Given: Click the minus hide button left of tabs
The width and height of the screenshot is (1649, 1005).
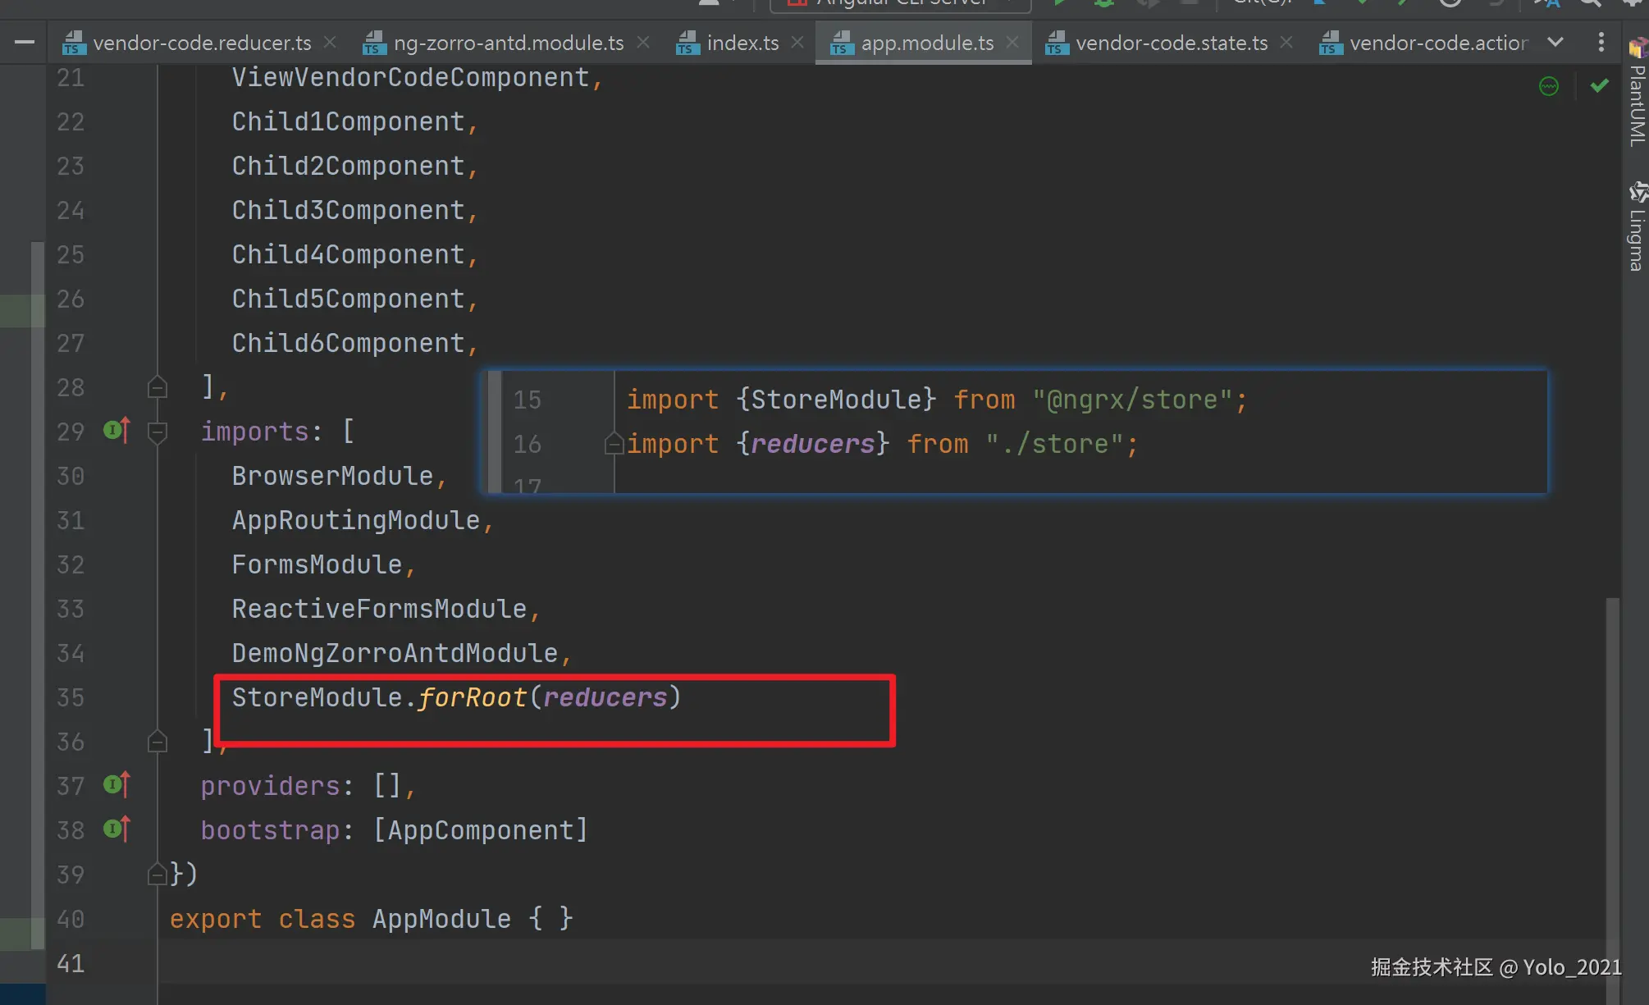Looking at the screenshot, I should (25, 42).
